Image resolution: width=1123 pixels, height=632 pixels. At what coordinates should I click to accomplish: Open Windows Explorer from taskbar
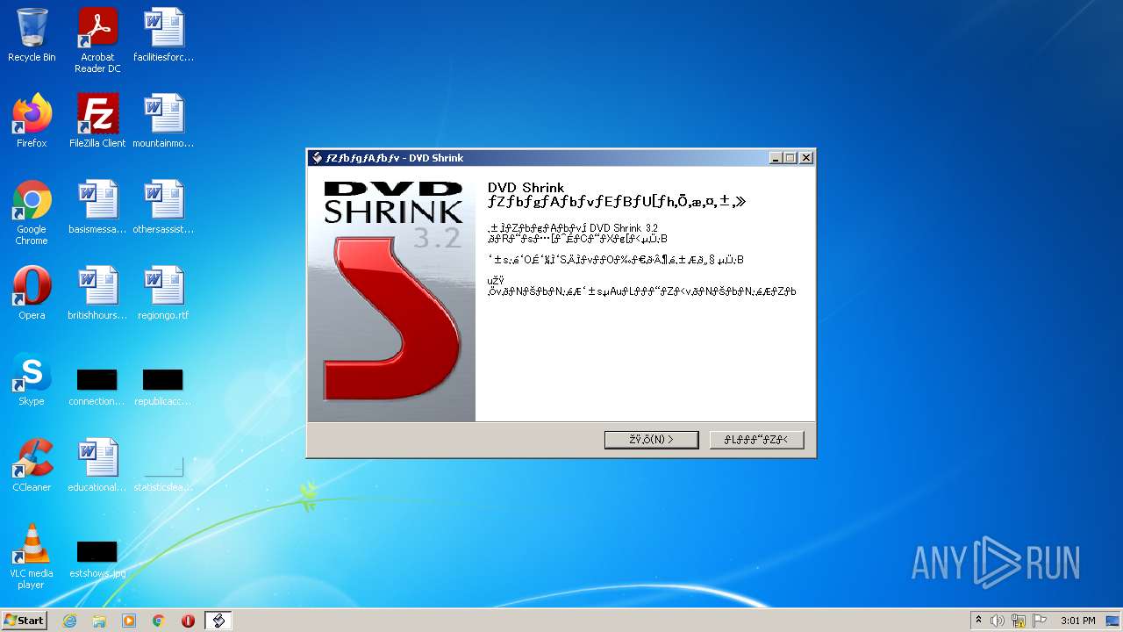99,621
